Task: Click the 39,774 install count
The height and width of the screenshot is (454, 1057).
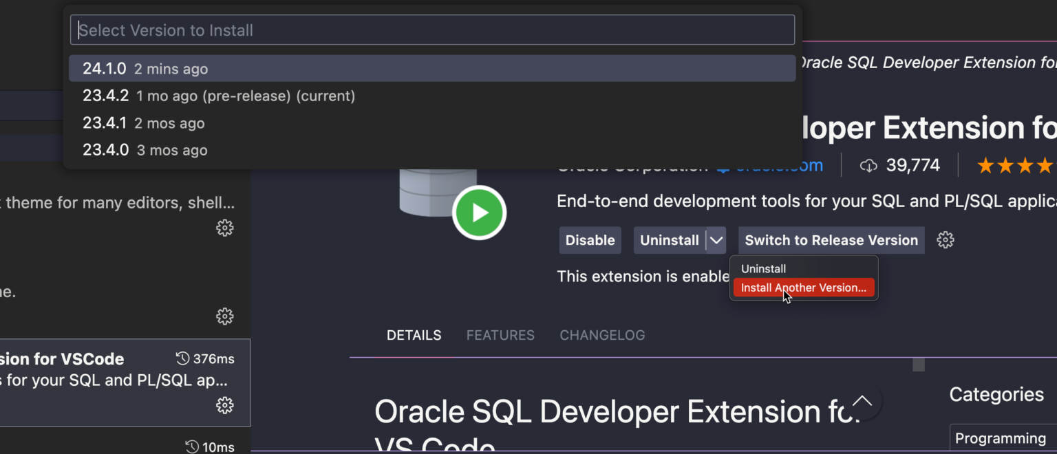Action: coord(912,165)
